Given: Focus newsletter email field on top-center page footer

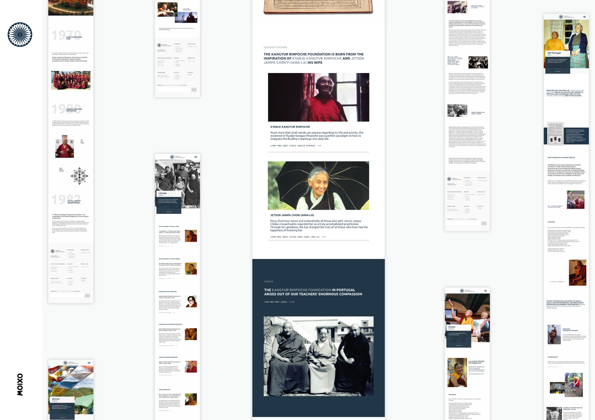Looking at the screenshot, I should pos(174,89).
